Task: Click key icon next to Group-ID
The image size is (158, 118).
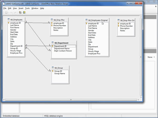Action: click(x=53, y=71)
